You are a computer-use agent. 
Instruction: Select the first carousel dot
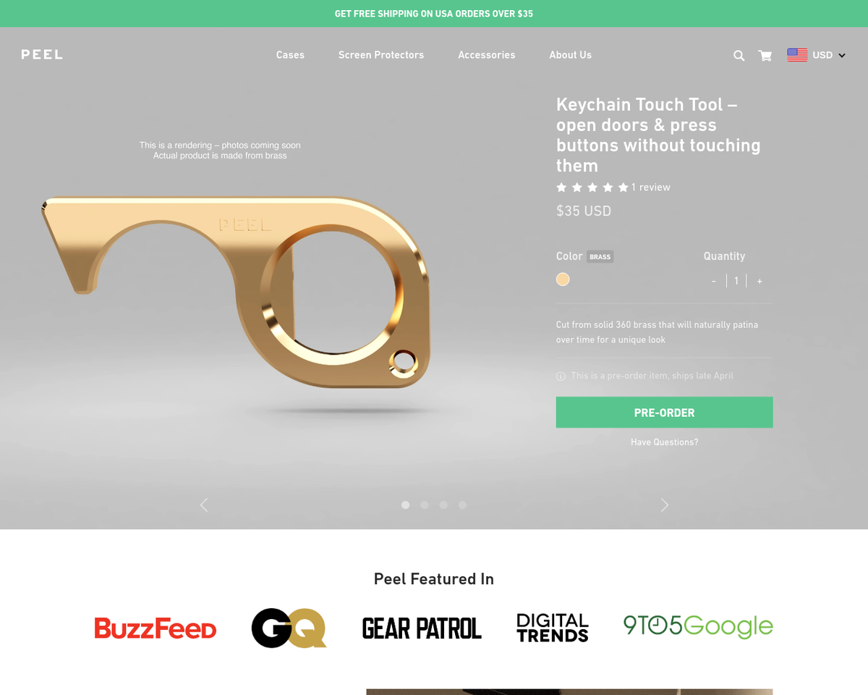tap(406, 505)
